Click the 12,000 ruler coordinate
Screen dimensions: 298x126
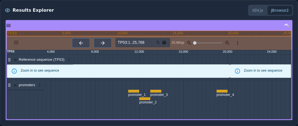(x=139, y=52)
